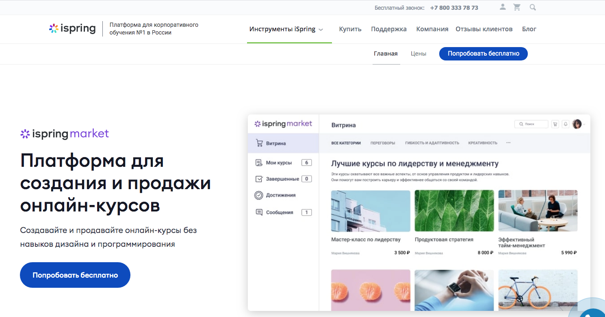
Task: Click the Сообщения count badge 1
Action: 306,212
